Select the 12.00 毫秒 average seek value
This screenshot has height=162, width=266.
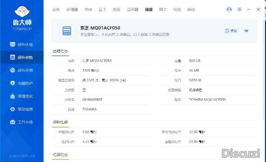click(197, 132)
